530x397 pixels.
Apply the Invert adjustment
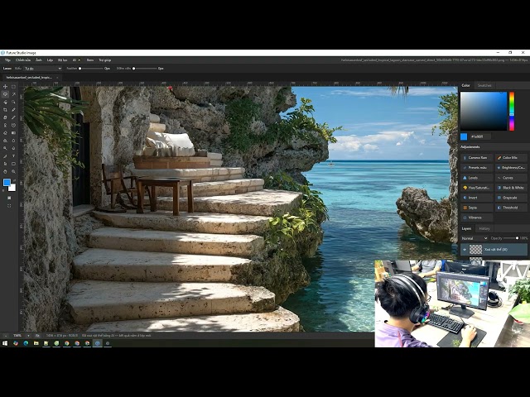pos(477,198)
